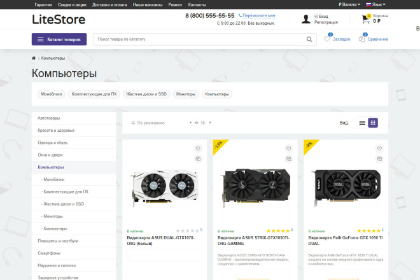Open sidebar subcategory - Комплектующие для ПК

(x=74, y=192)
